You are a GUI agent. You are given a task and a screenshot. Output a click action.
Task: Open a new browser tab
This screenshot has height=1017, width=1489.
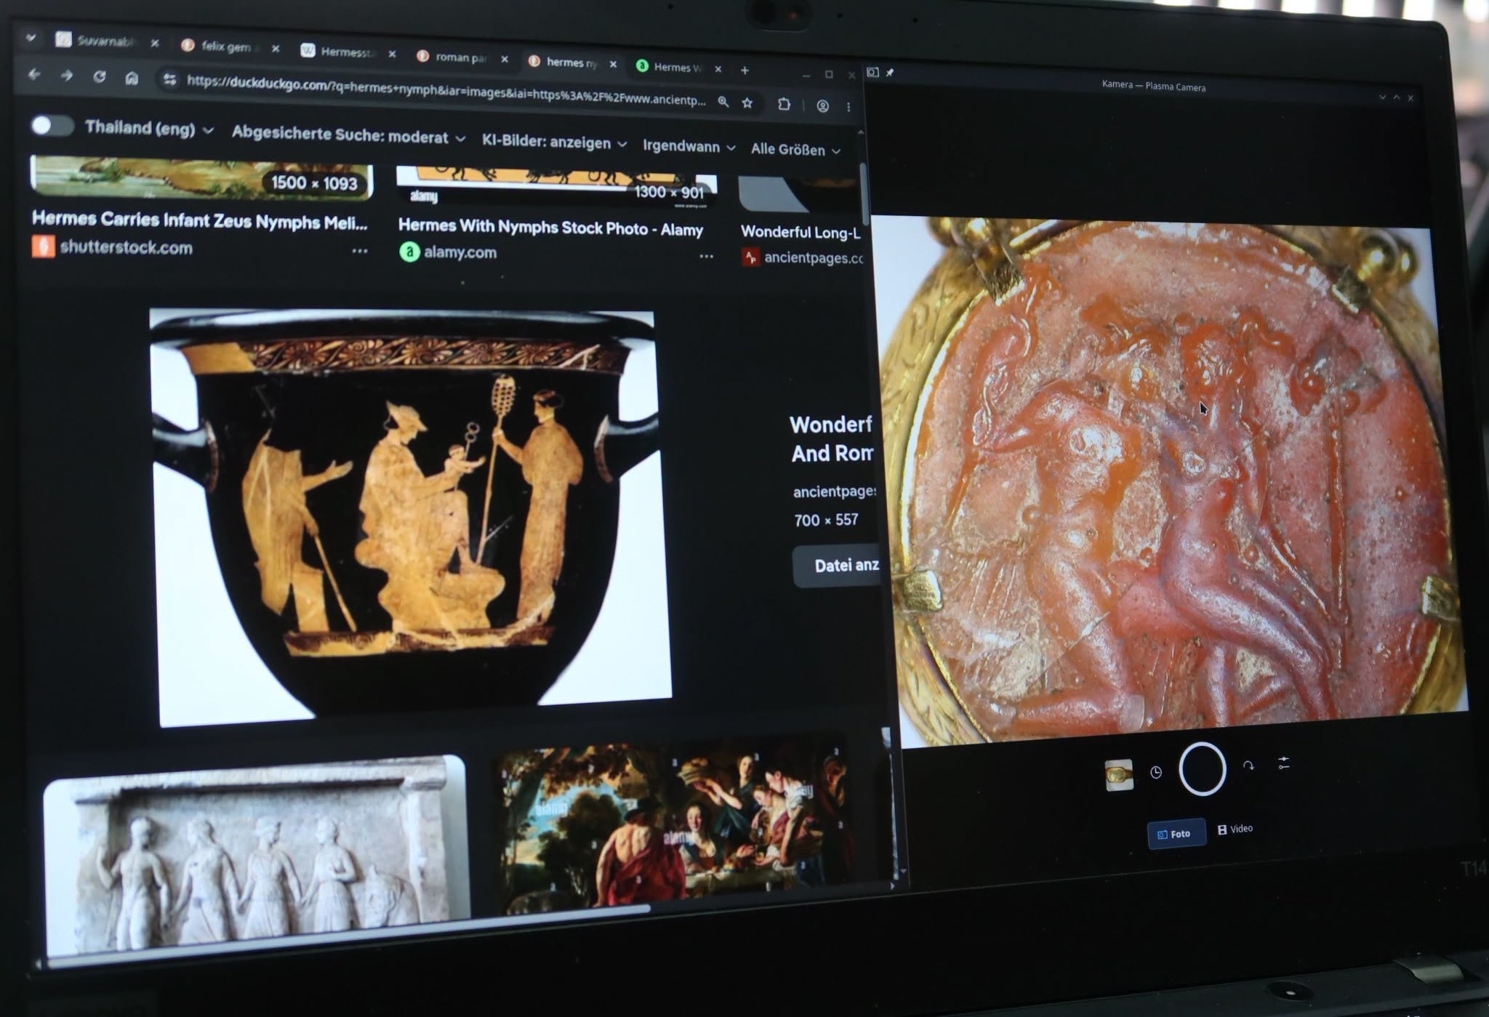pyautogui.click(x=744, y=70)
